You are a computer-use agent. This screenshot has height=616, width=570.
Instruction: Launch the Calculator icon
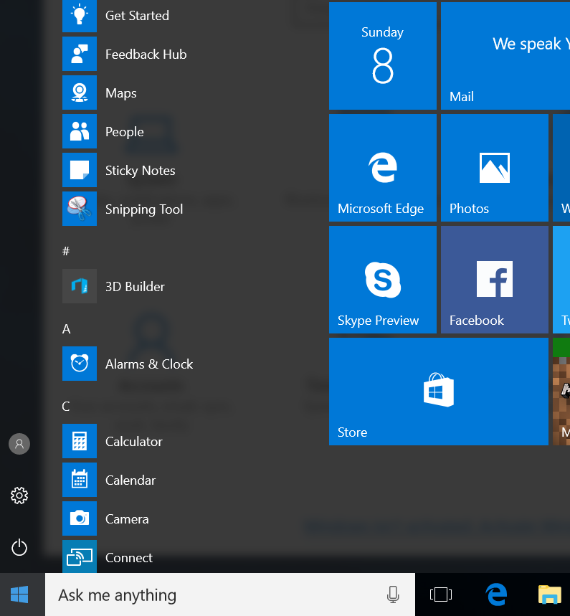tap(80, 441)
